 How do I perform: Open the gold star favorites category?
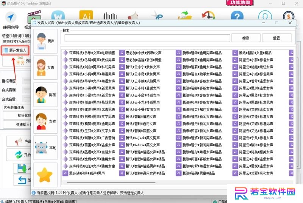(45, 175)
